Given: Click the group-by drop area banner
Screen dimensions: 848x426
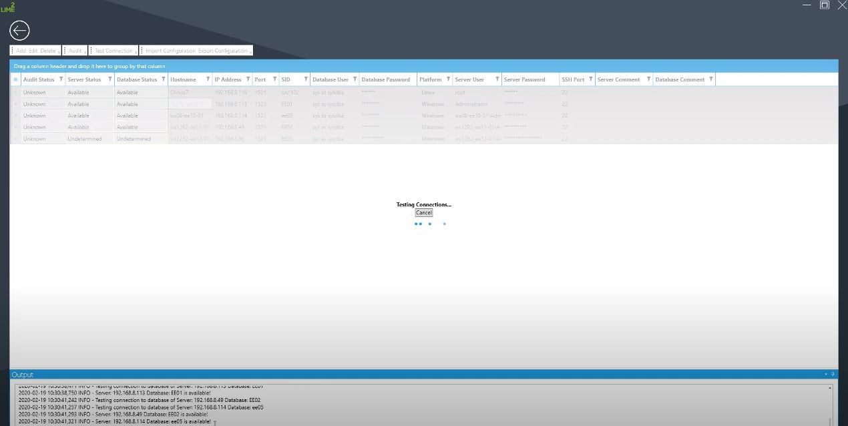Looking at the screenshot, I should tap(424, 66).
